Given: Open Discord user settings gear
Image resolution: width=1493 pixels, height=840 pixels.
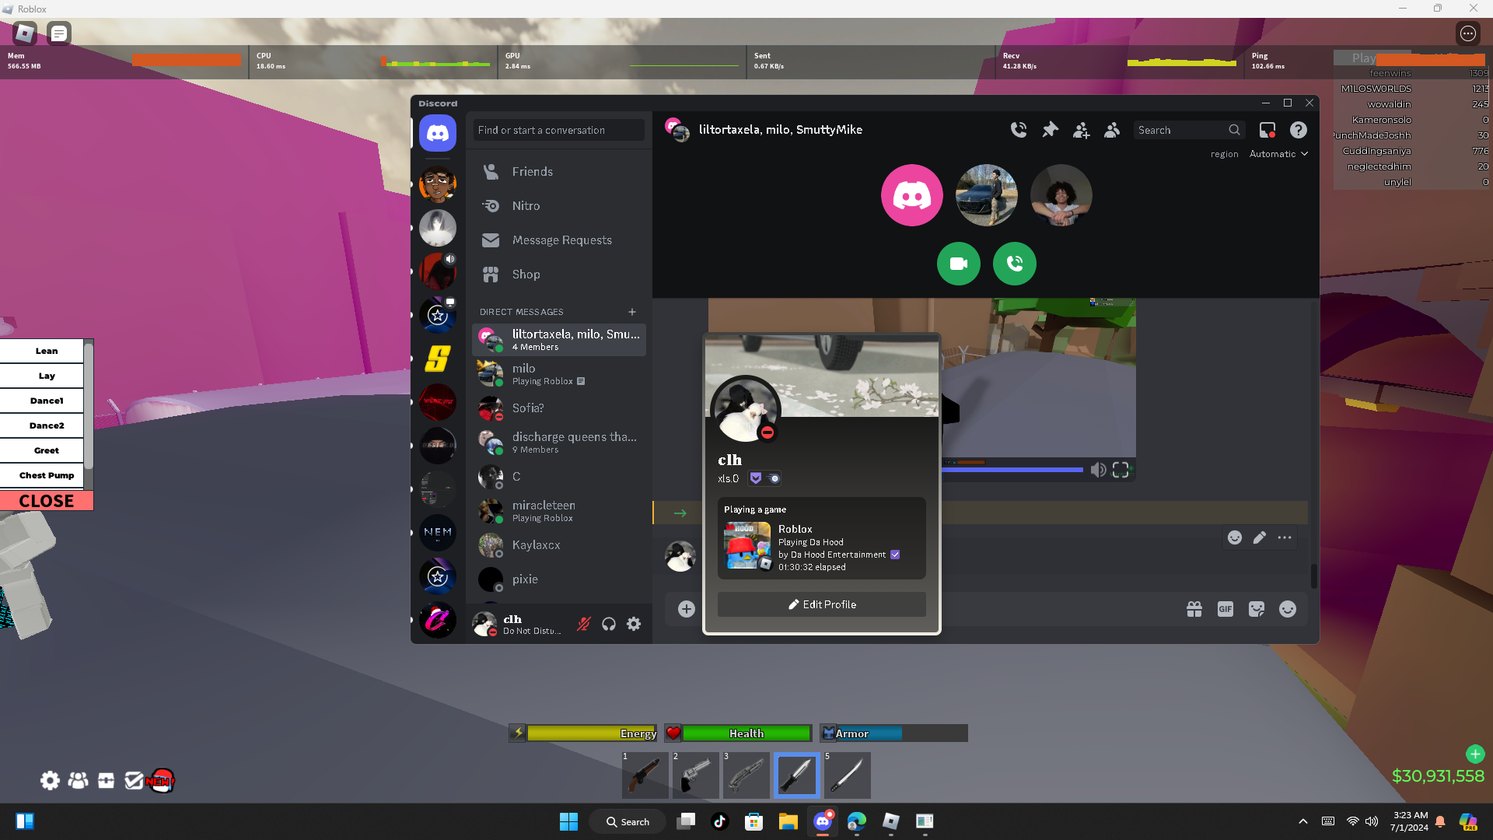Looking at the screenshot, I should [x=634, y=624].
